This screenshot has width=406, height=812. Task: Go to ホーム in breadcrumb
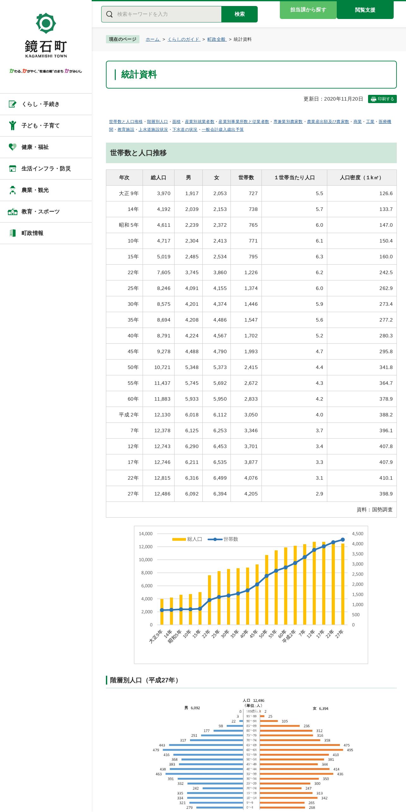coord(153,39)
